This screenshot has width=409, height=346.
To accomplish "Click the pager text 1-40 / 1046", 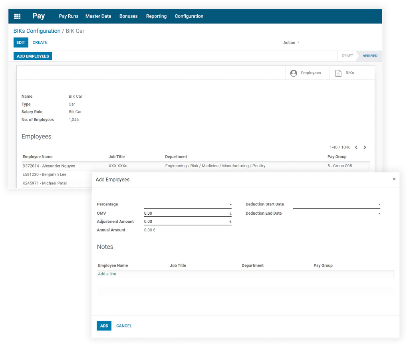I will (x=340, y=148).
